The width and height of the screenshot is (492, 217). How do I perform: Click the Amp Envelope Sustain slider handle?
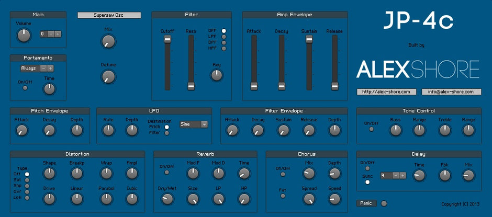point(309,39)
